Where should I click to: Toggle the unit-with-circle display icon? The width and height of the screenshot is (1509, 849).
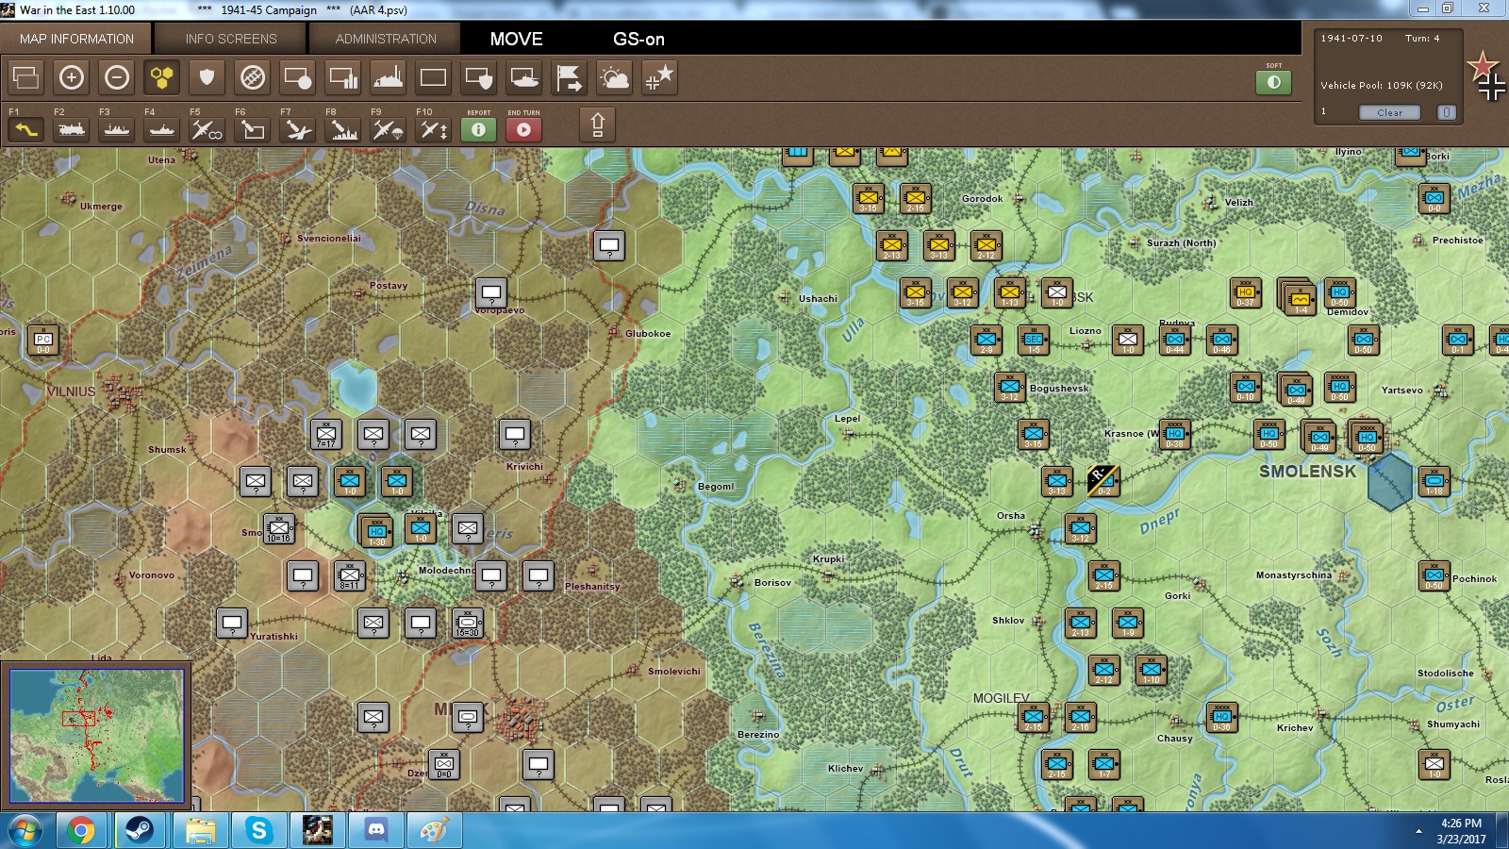[x=298, y=77]
